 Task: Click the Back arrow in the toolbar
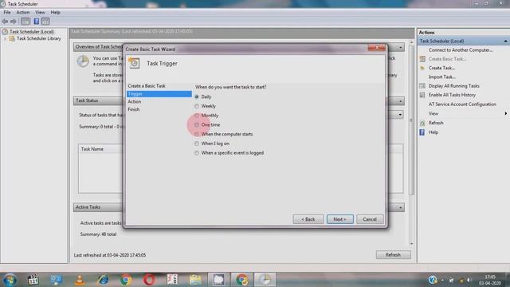pos(5,22)
